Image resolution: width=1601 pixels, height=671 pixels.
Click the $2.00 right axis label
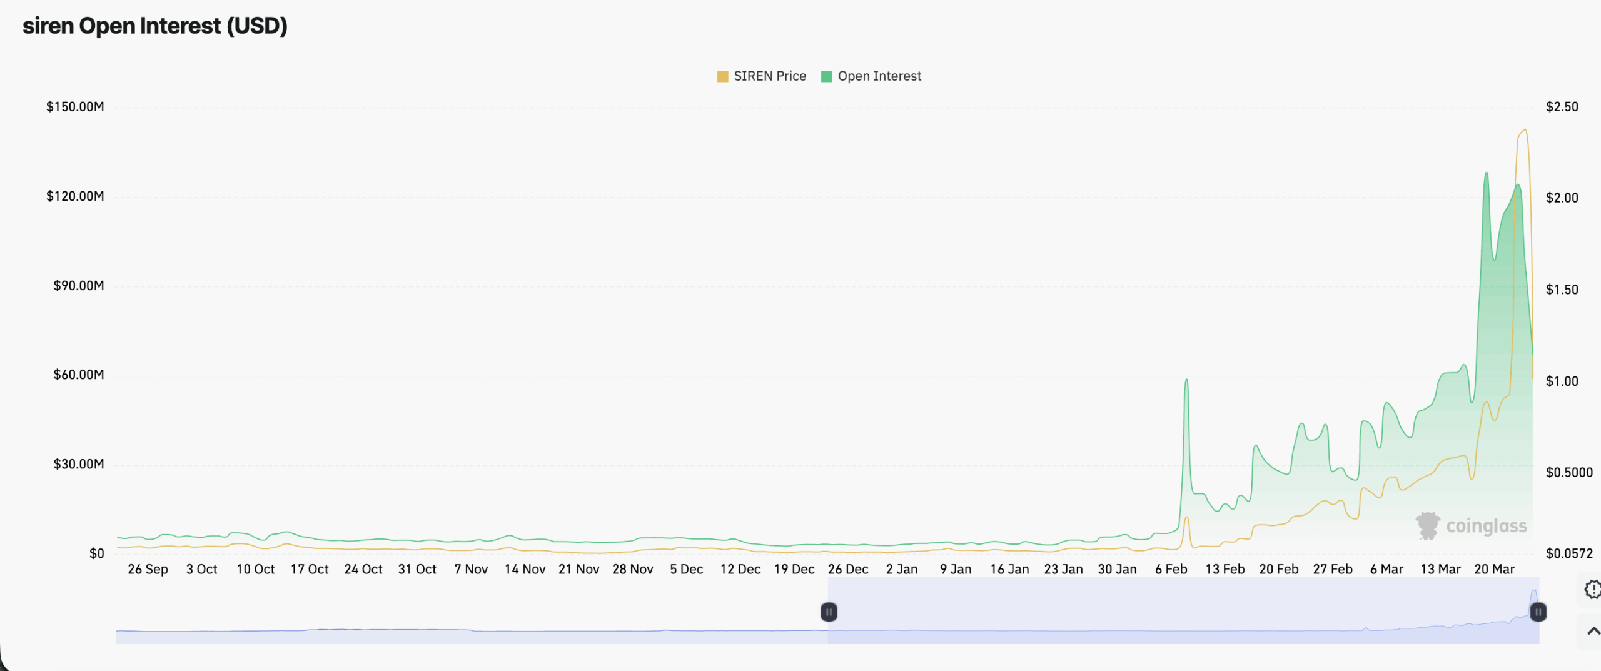coord(1562,198)
